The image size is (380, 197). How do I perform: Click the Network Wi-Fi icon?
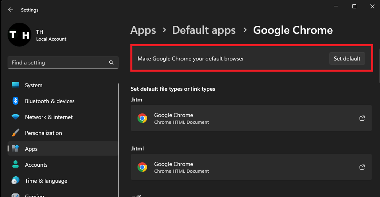[x=16, y=117]
